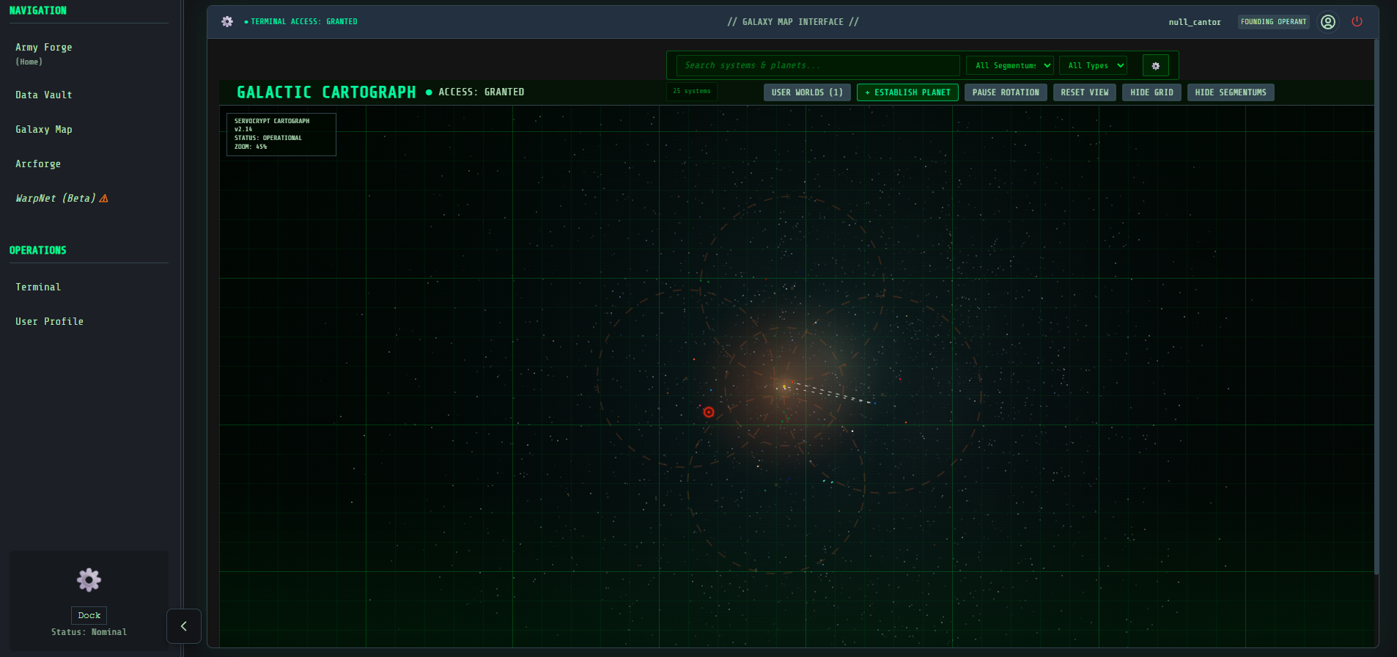Screen dimensions: 1397x657
Task: Open the All Segmentums dropdown
Action: click(1010, 66)
